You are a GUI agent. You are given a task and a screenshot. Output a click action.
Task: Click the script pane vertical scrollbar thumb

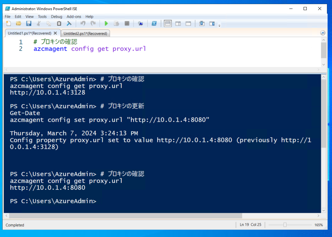click(x=323, y=50)
